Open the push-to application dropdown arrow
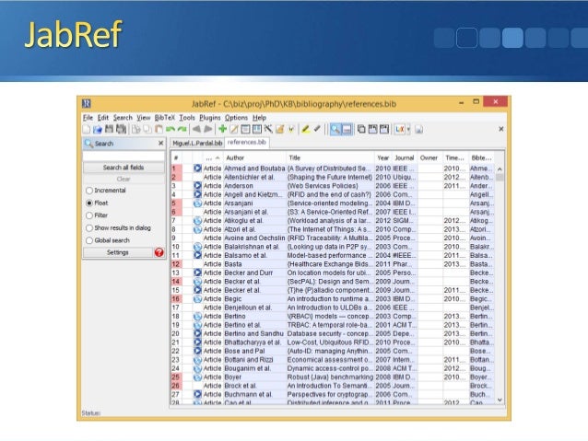 409,129
